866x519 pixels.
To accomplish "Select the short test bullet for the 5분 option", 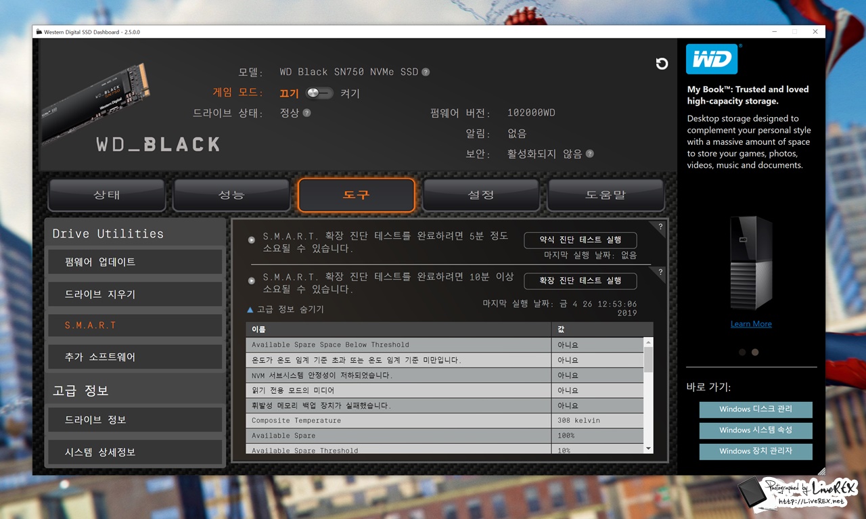I will [x=252, y=240].
